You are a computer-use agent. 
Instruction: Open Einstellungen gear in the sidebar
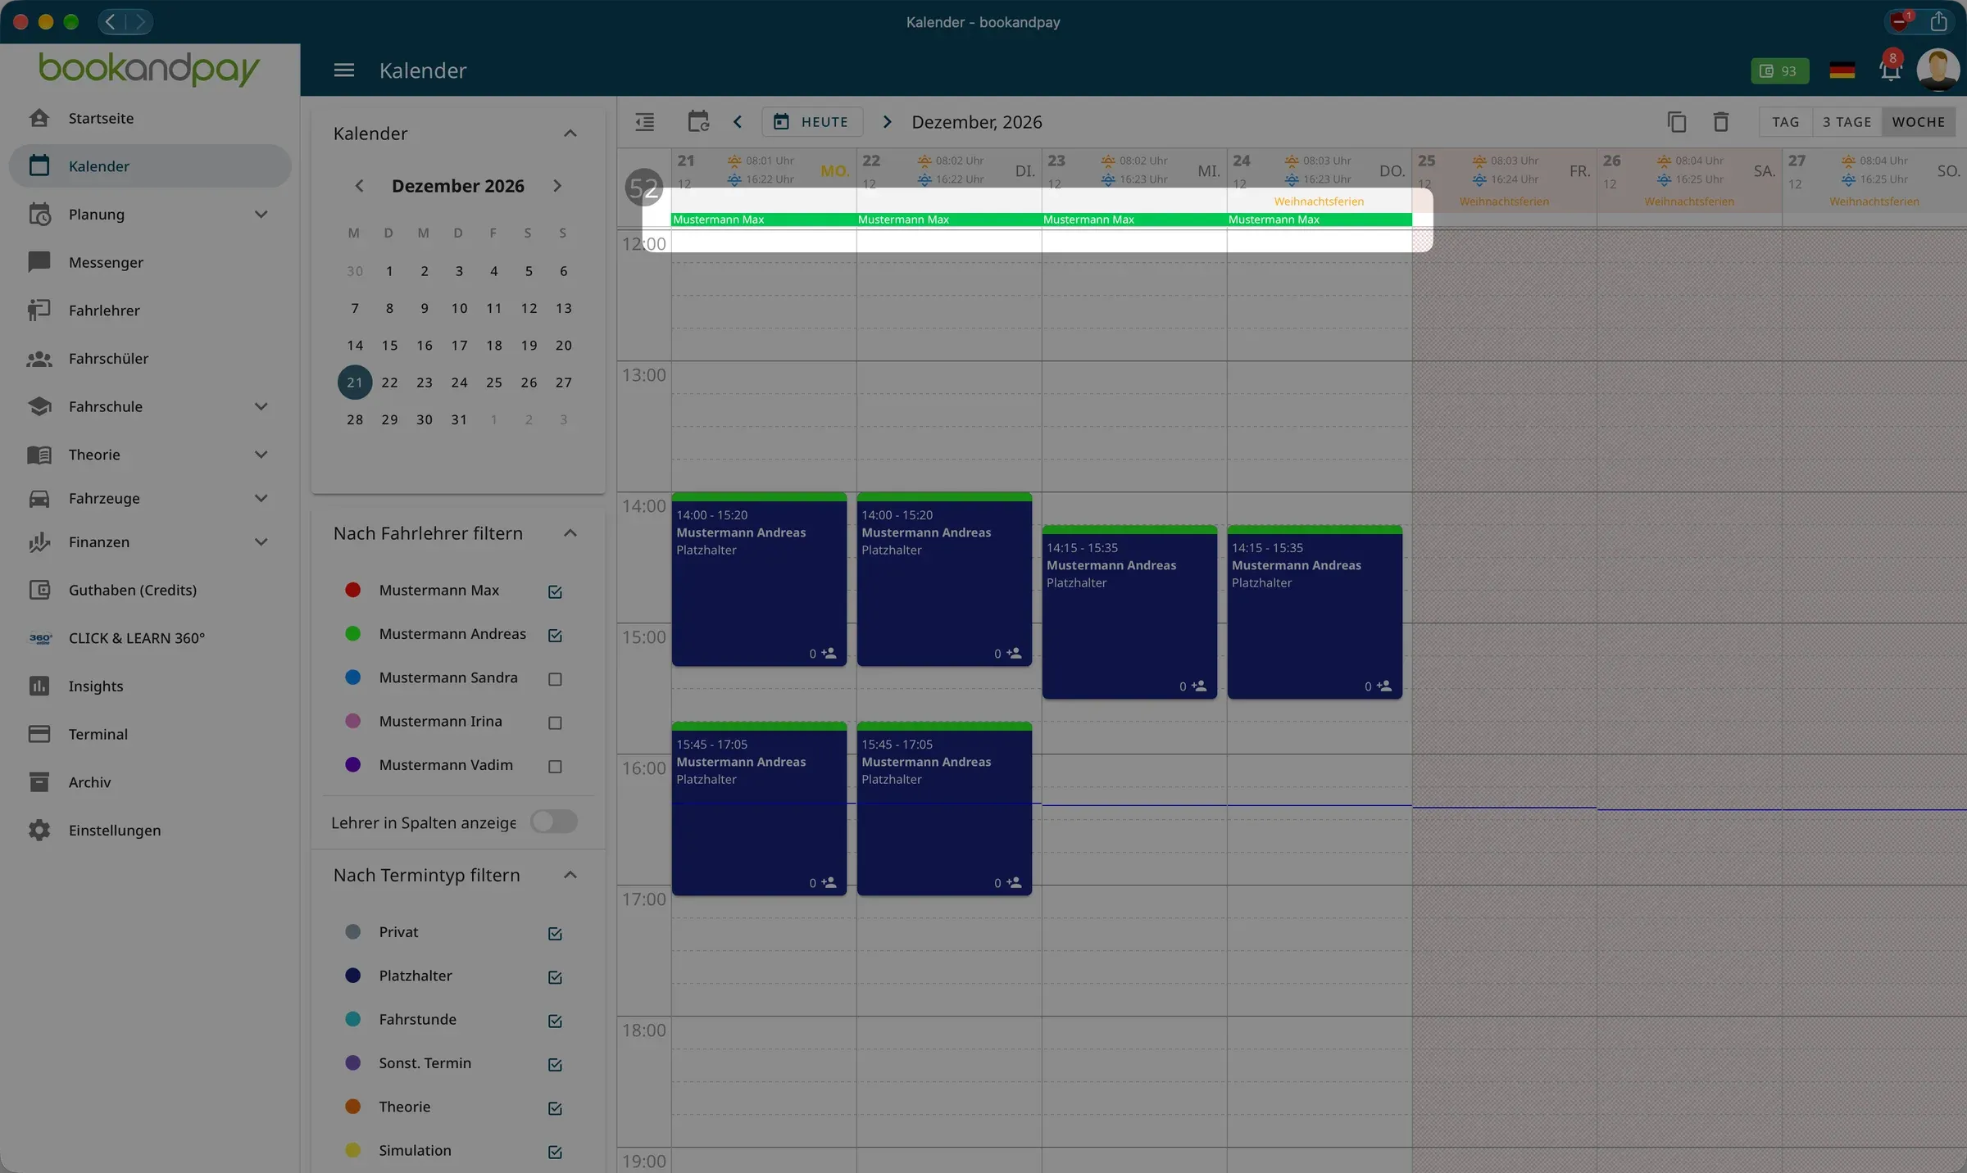coord(150,830)
